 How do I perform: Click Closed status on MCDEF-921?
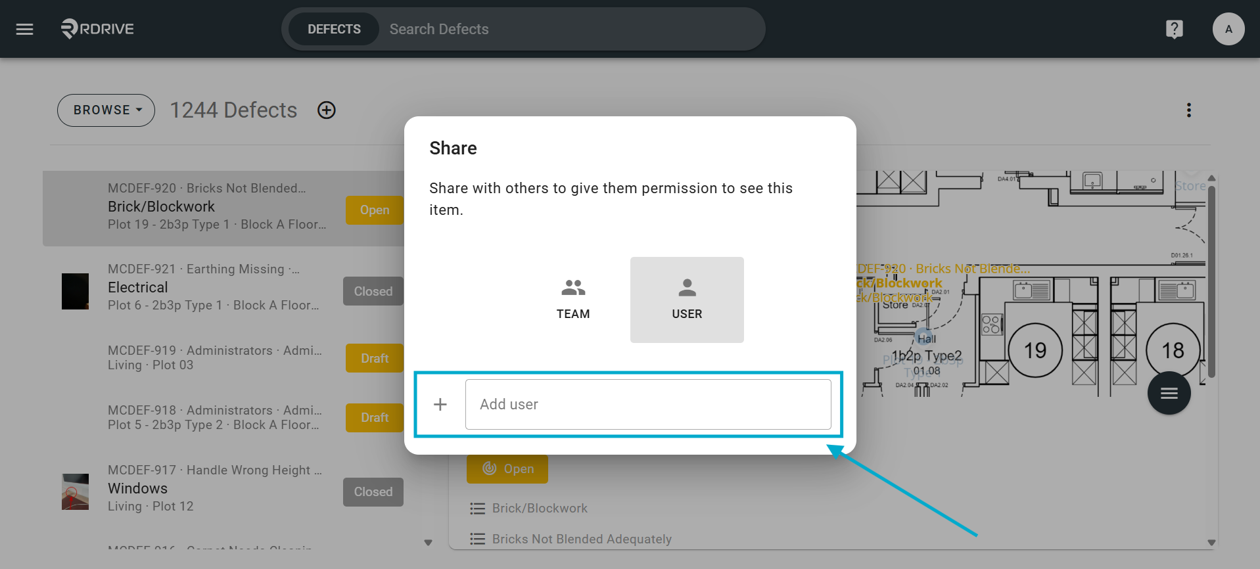click(373, 291)
